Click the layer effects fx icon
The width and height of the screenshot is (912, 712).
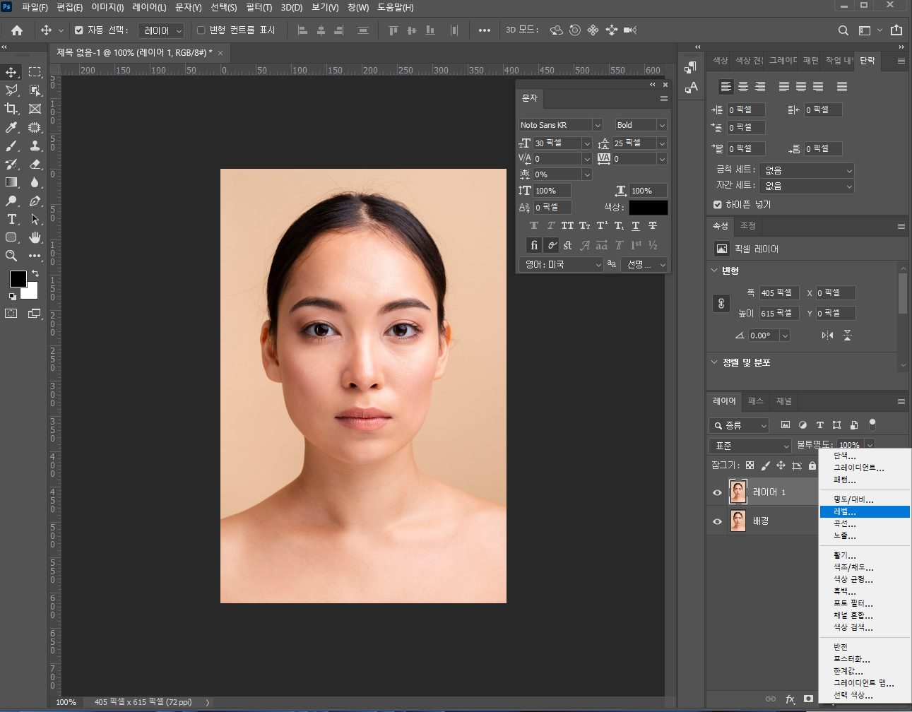click(x=790, y=699)
